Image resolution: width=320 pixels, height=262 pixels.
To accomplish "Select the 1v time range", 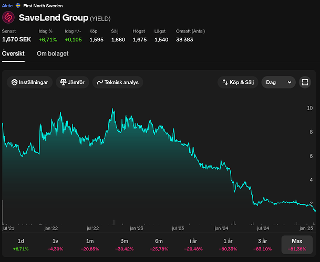I will pyautogui.click(x=55, y=245).
